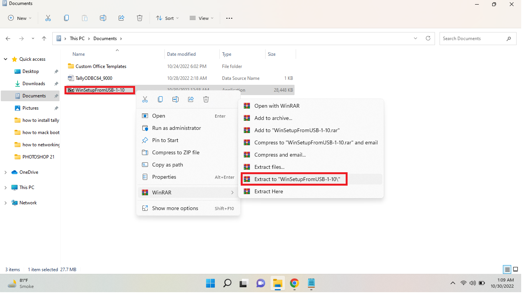Select Extract files...
Image resolution: width=525 pixels, height=296 pixels.
pos(311,167)
